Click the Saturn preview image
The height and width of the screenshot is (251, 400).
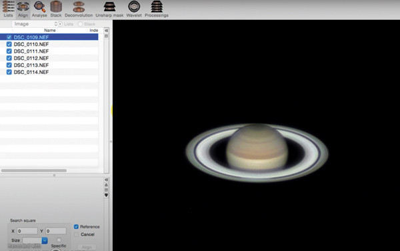point(257,153)
